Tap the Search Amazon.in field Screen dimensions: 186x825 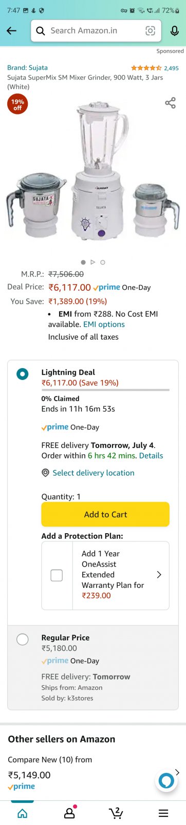(x=96, y=31)
